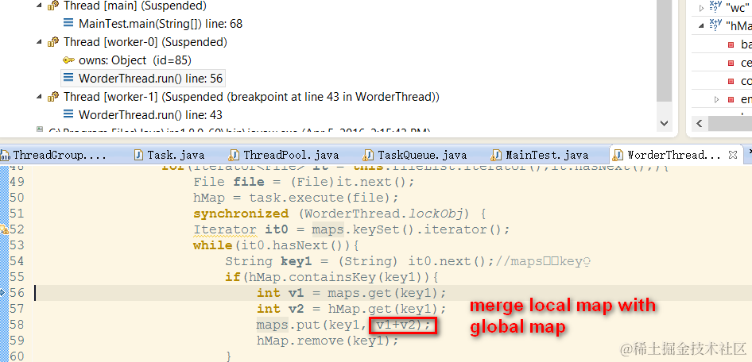The width and height of the screenshot is (752, 362).
Task: Collapse the "hMa..." expression node
Action: click(701, 26)
